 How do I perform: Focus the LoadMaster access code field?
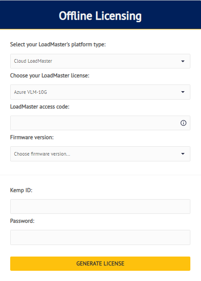coord(100,123)
